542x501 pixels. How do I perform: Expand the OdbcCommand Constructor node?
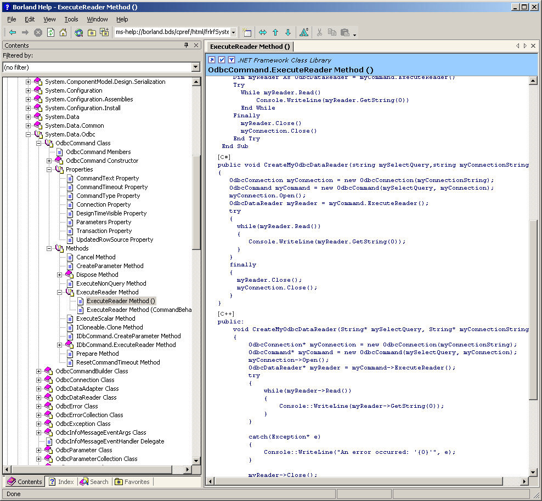pos(49,161)
